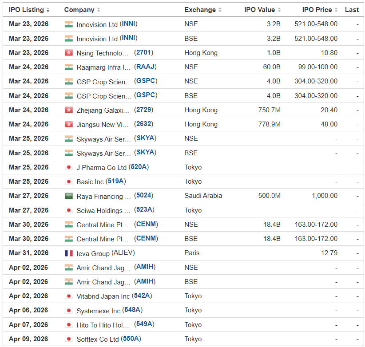365x347 pixels.
Task: Click the India flag beside Raajmarg Infra
Action: [69, 67]
